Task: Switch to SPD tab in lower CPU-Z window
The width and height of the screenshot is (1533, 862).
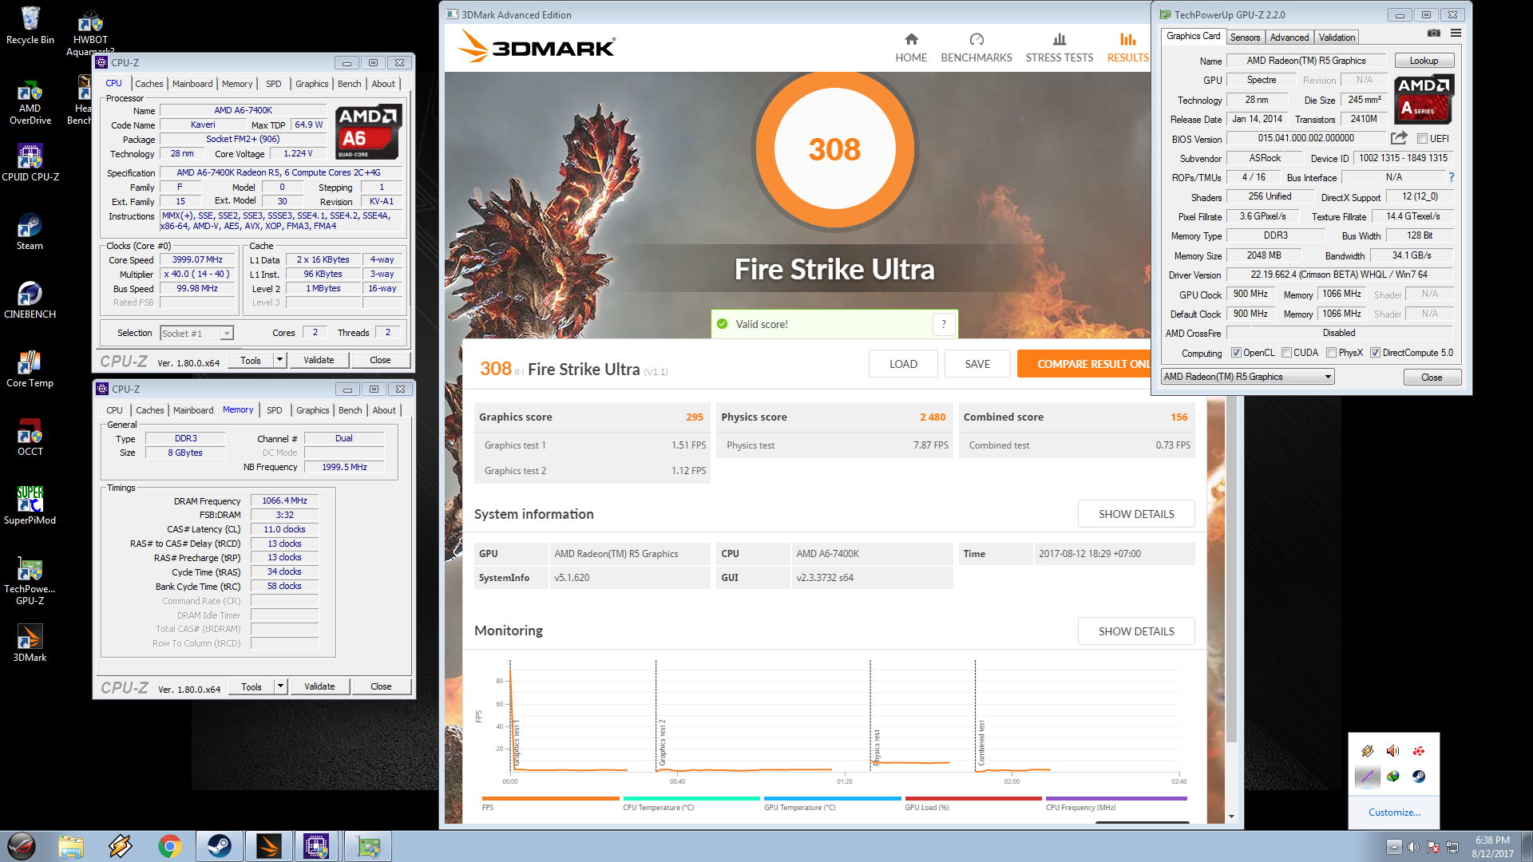Action: 275,410
